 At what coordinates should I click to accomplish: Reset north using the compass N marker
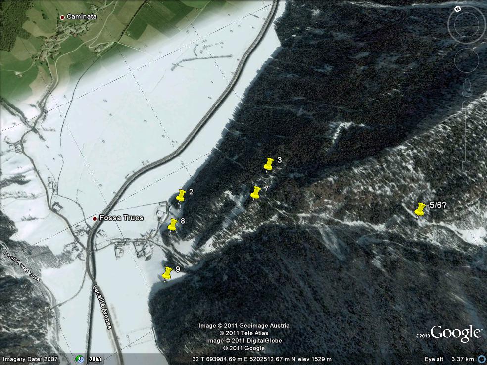pos(457,9)
